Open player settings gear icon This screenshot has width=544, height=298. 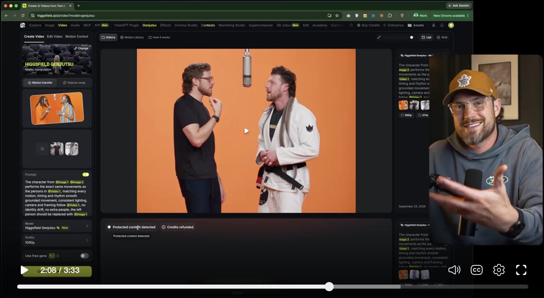(x=499, y=270)
